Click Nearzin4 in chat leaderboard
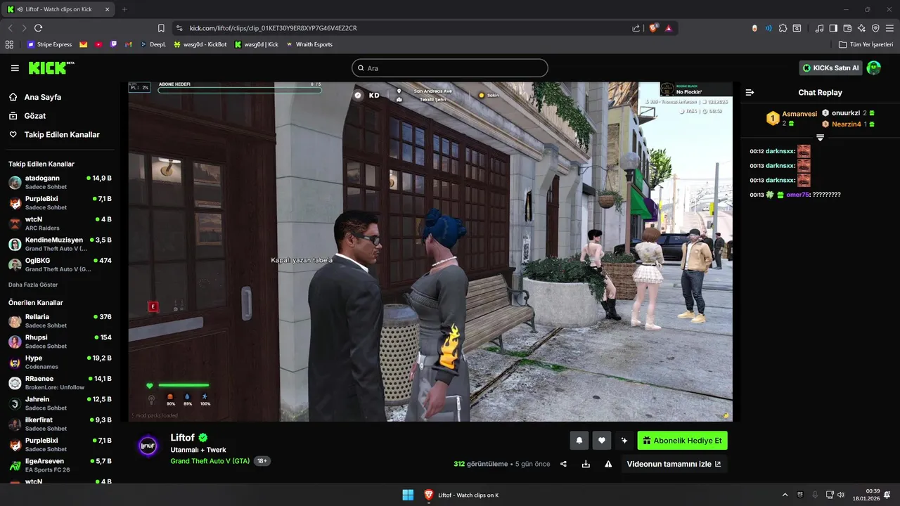 click(x=846, y=124)
